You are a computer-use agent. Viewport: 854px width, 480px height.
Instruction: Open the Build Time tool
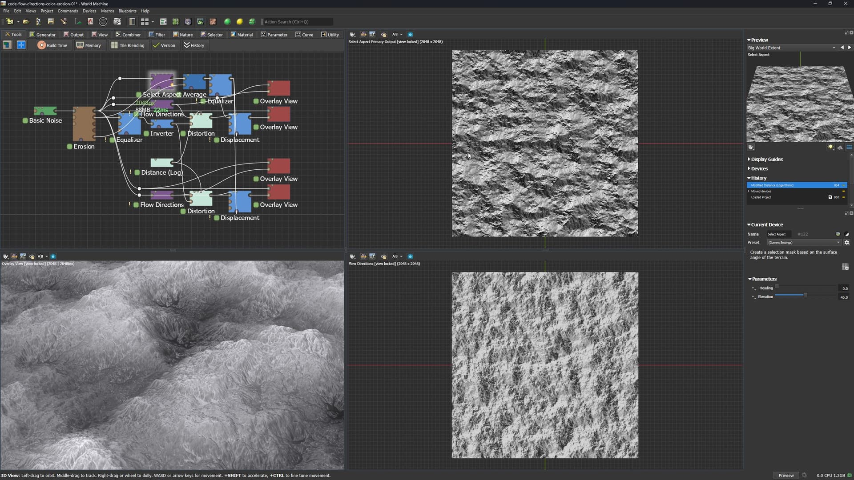point(52,45)
